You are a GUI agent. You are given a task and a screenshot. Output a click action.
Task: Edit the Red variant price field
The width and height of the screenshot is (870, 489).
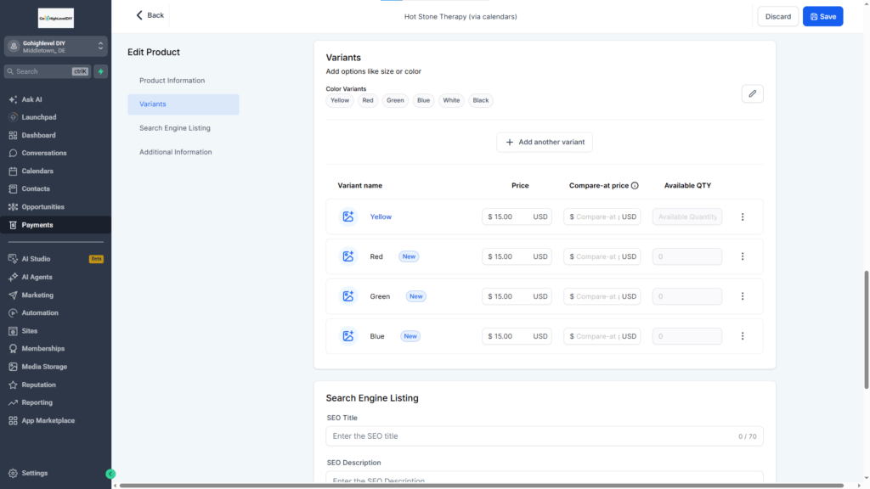pos(517,256)
